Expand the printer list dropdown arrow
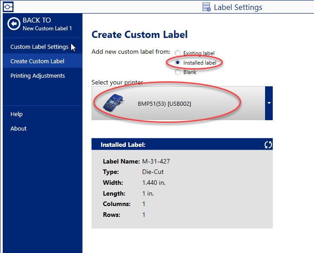This screenshot has width=314, height=253. tap(269, 103)
